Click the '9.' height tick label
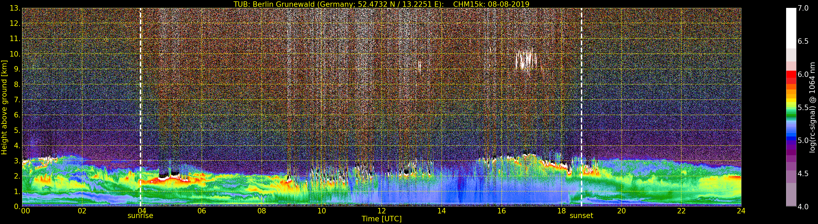 pos(17,69)
